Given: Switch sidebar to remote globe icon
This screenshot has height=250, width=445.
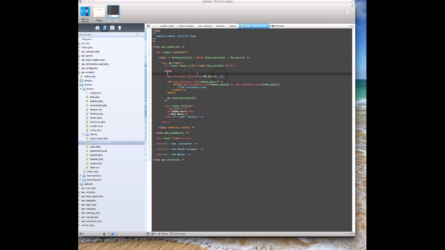Looking at the screenshot, I should 112,234.
